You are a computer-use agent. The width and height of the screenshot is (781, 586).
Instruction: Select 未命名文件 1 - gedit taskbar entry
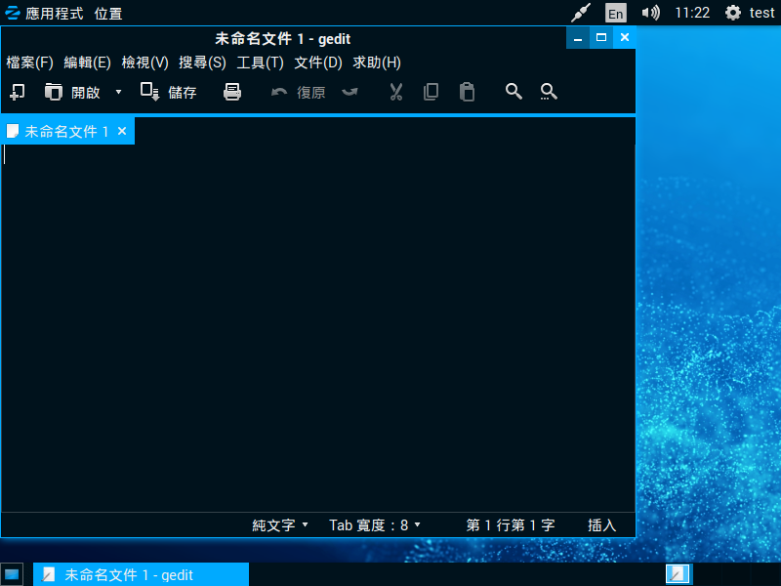(x=141, y=574)
